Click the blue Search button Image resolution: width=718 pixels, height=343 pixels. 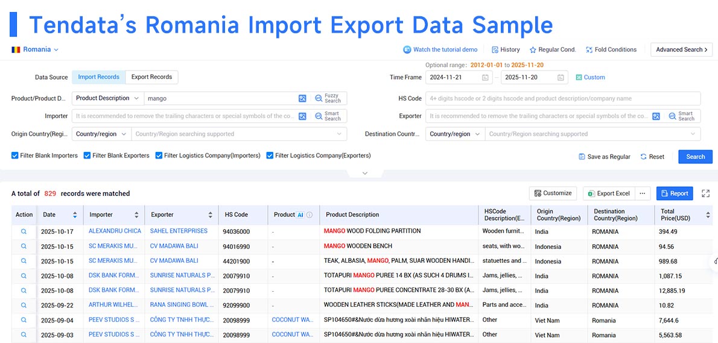(695, 156)
